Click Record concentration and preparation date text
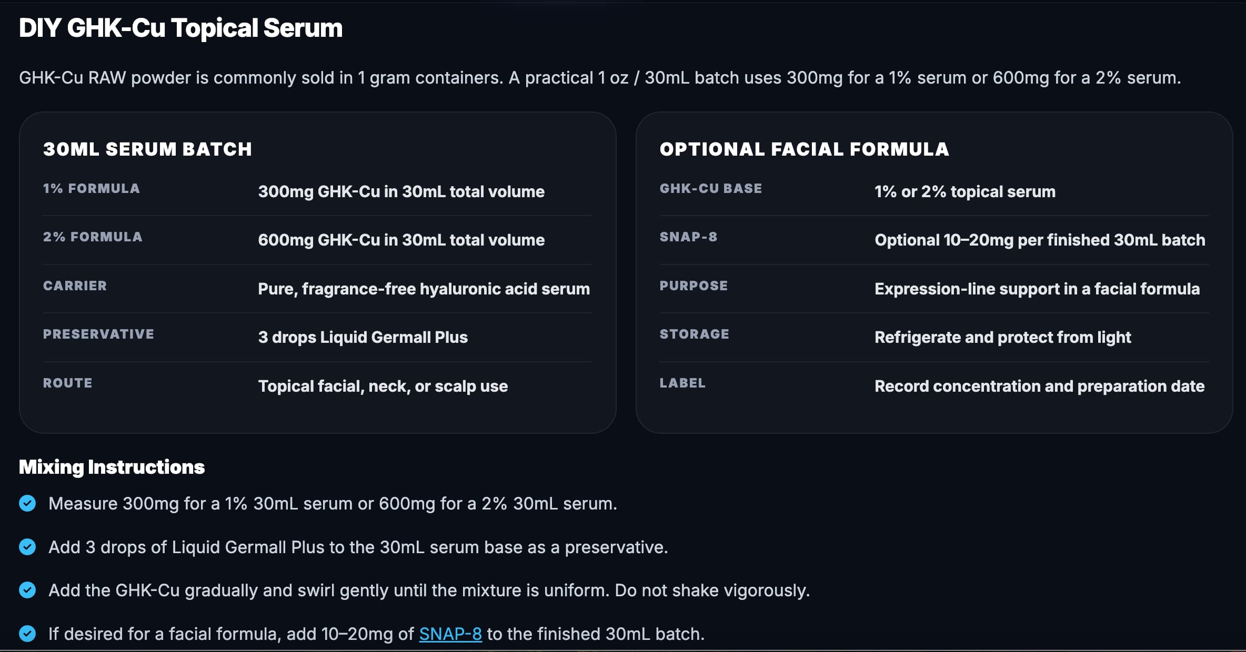Screen dimensions: 1246x652 coord(1039,386)
